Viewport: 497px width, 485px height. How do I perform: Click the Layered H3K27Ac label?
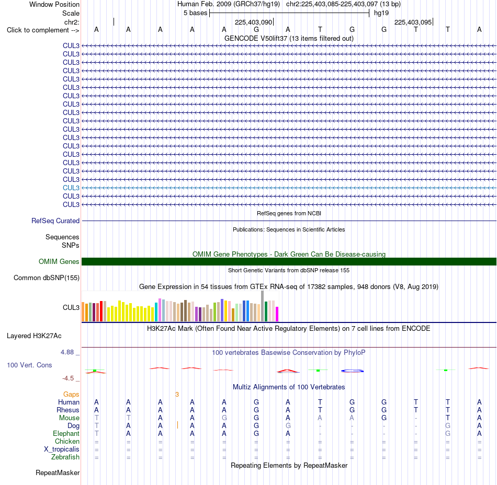coord(34,336)
